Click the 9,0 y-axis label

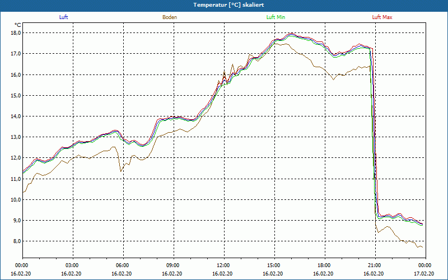17,221
